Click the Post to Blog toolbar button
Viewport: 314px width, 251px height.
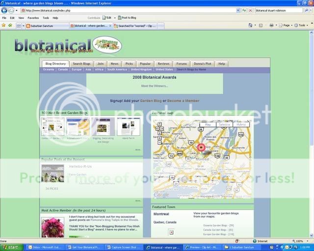127,18
